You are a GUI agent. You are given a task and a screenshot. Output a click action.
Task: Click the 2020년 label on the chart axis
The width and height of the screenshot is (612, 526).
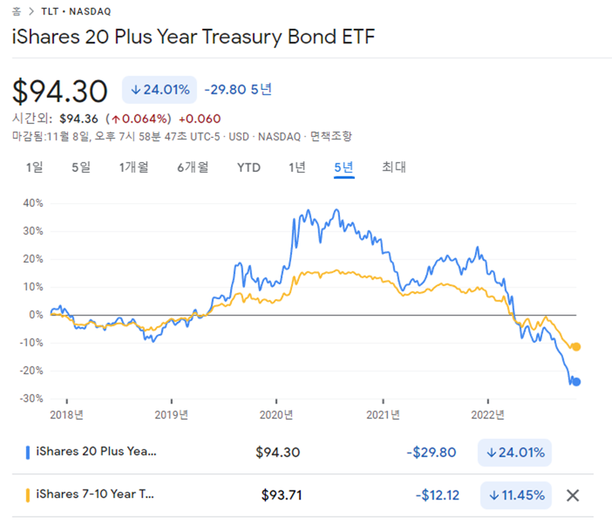point(277,414)
